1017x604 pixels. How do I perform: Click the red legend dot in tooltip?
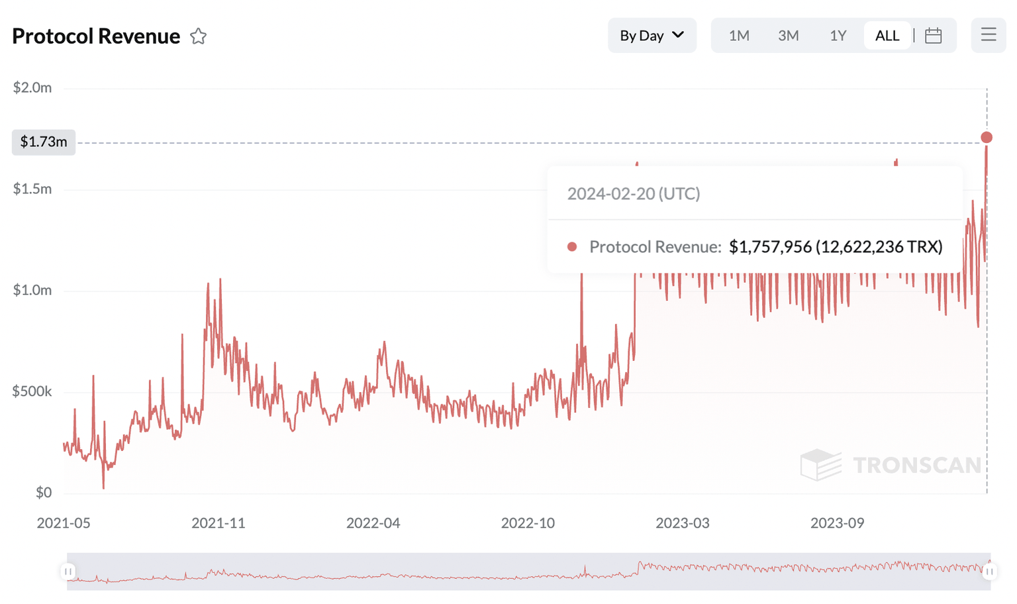click(572, 247)
